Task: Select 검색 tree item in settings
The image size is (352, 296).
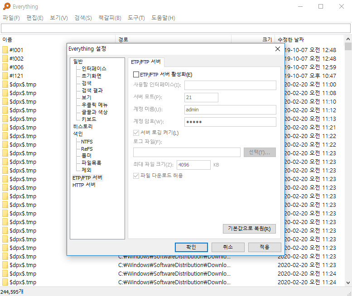Action: [x=87, y=83]
